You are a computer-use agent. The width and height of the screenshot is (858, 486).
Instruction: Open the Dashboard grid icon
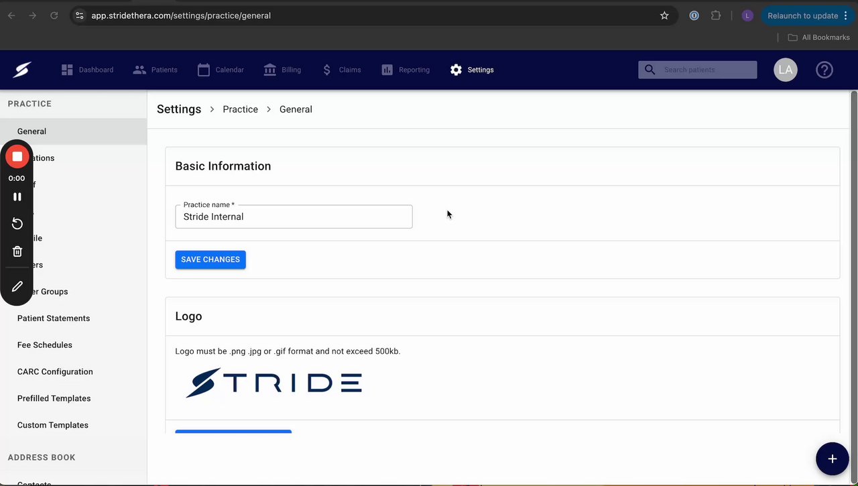(x=67, y=70)
